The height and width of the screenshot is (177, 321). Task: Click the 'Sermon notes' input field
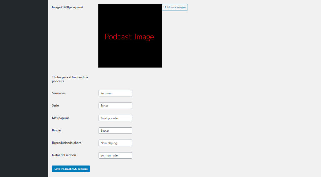click(x=115, y=155)
